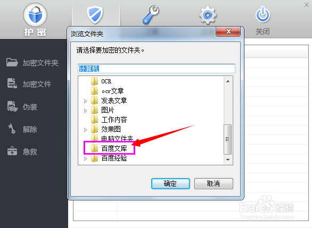Open the 急救 first-aid kit option
312x228 pixels.
click(x=22, y=151)
